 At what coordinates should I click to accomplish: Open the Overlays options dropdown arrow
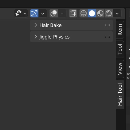(62, 13)
